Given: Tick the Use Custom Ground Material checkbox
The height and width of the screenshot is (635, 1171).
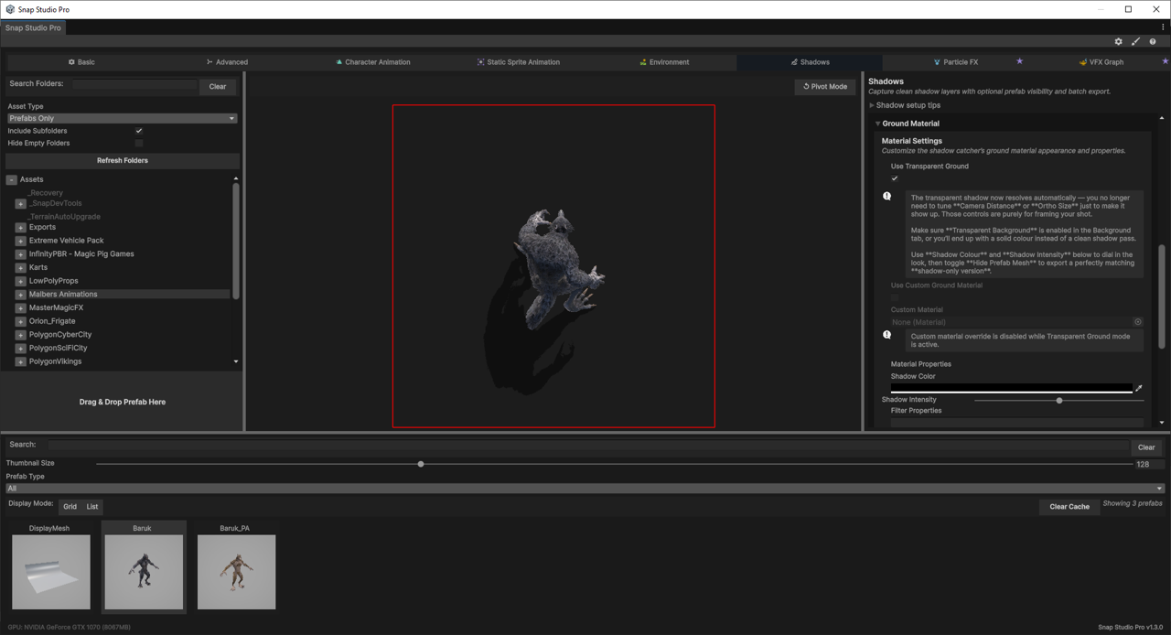Looking at the screenshot, I should pos(895,297).
